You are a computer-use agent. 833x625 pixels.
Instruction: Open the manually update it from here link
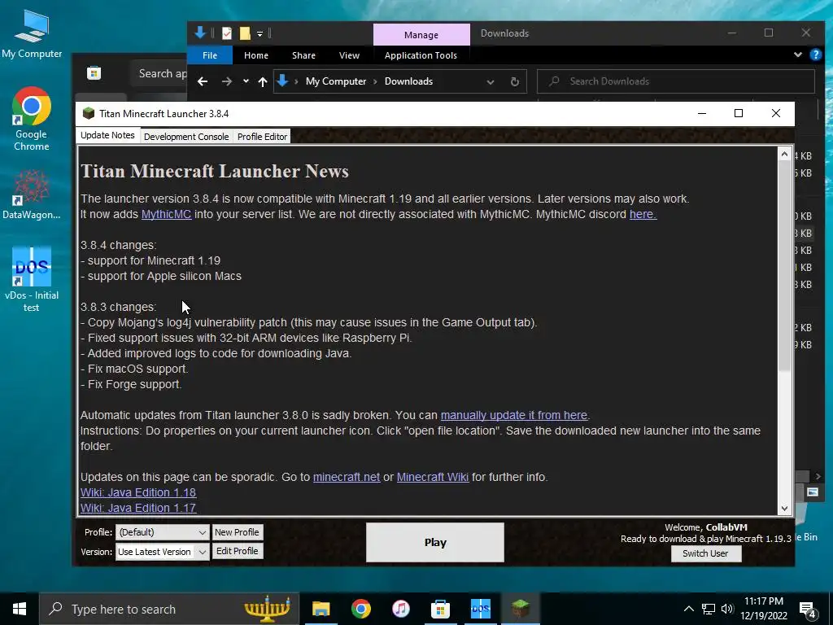(x=514, y=415)
